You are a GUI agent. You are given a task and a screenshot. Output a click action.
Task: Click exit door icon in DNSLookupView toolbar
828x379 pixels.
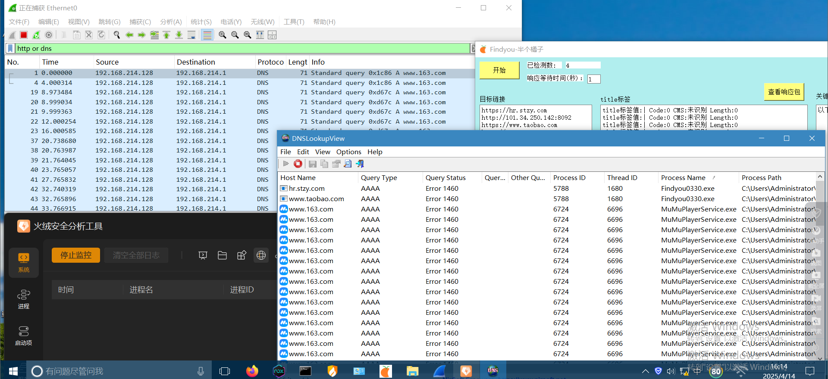coord(360,164)
